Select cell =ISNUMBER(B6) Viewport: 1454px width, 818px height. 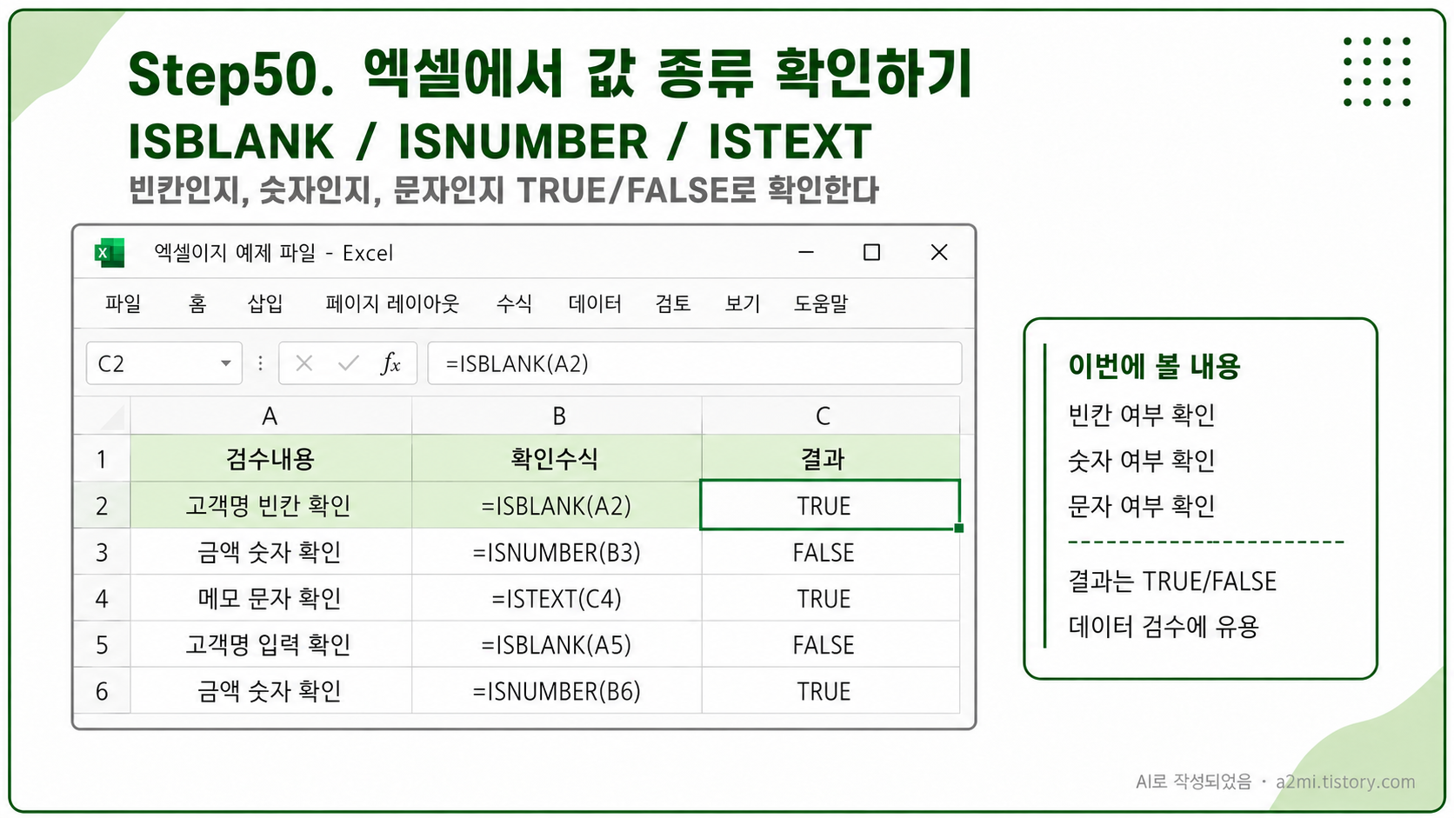[x=557, y=690]
